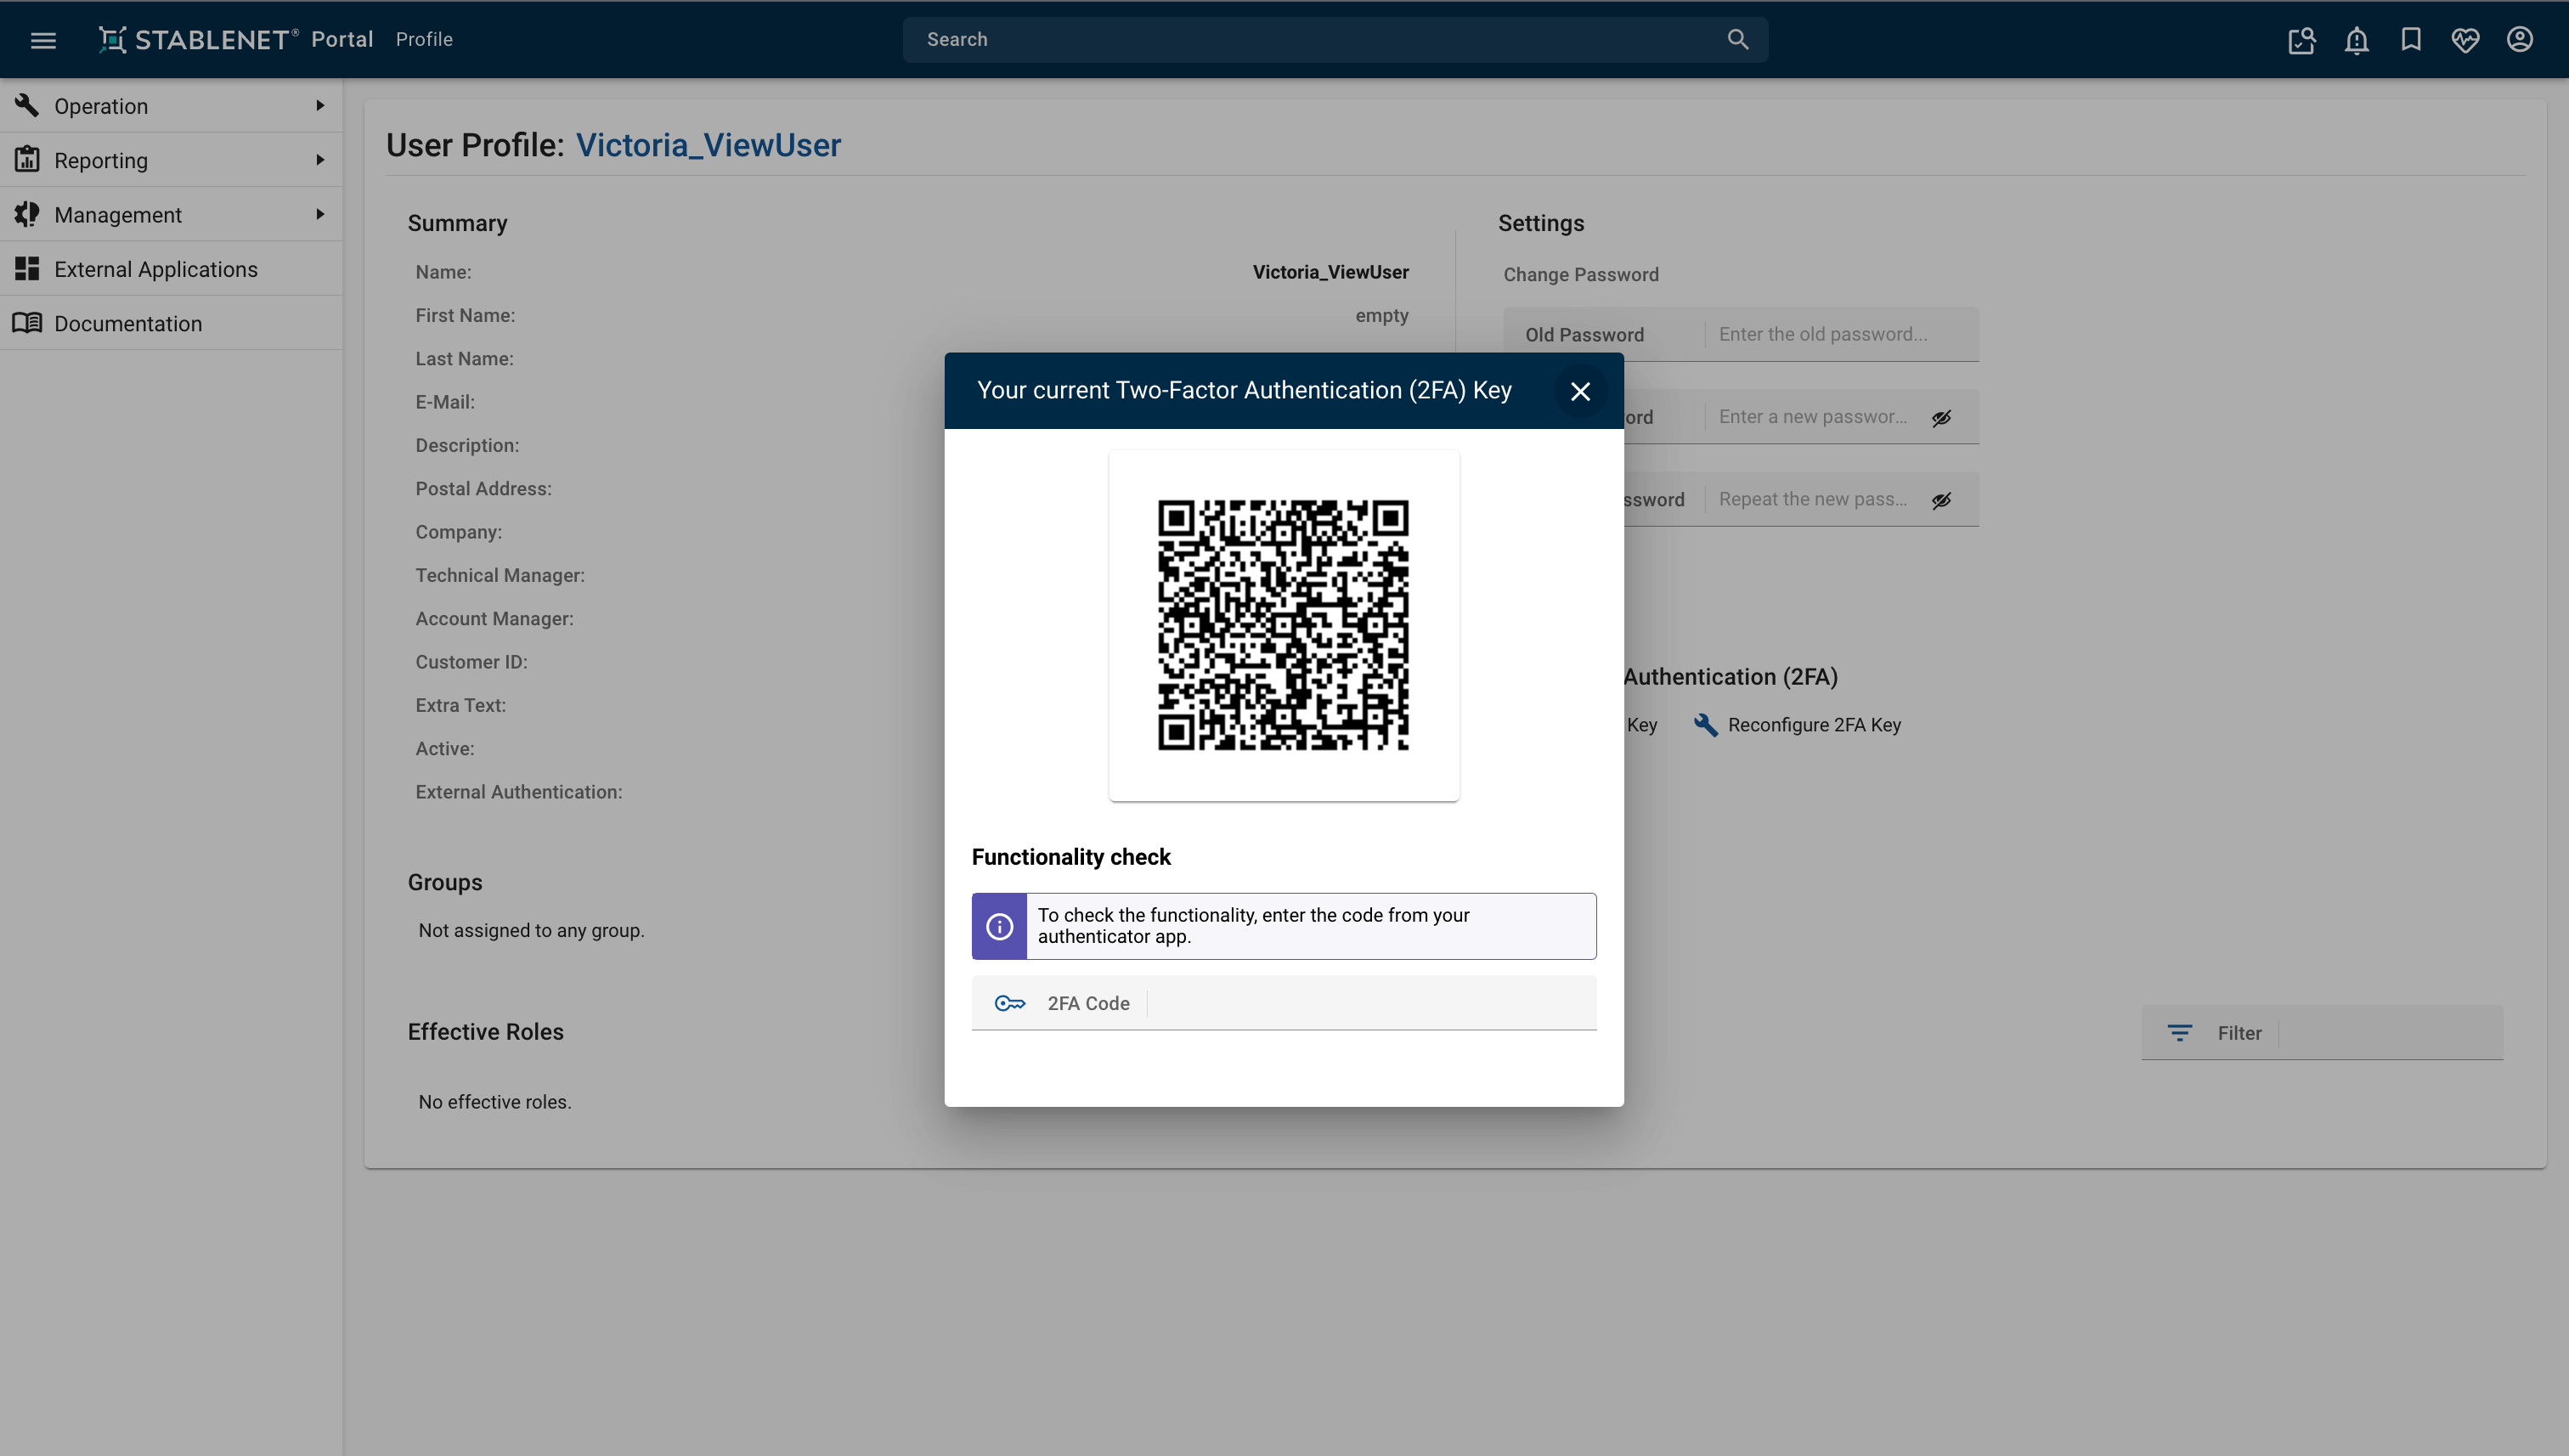Click the 2FA QR code image
Screen dimensions: 2569x1456
pos(1283,625)
